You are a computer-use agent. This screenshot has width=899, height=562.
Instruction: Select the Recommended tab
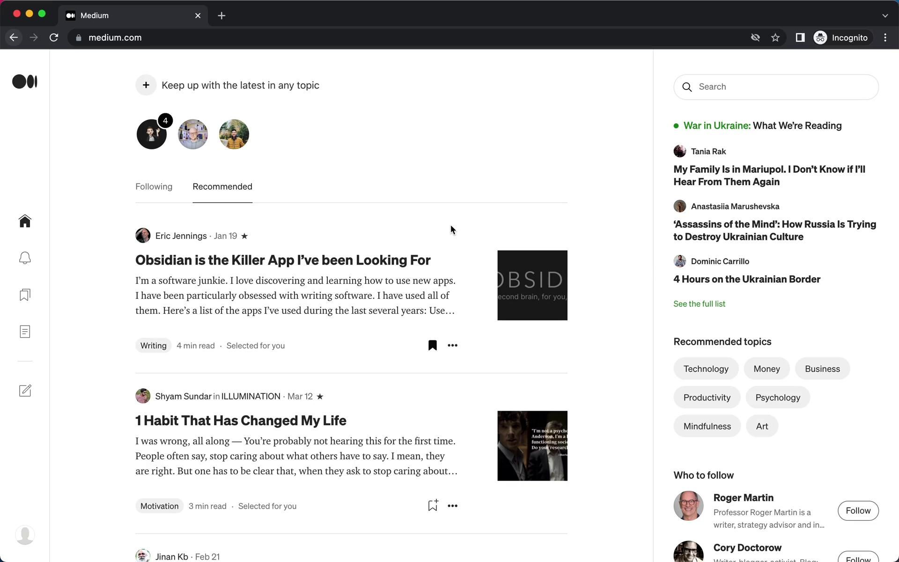coord(222,186)
